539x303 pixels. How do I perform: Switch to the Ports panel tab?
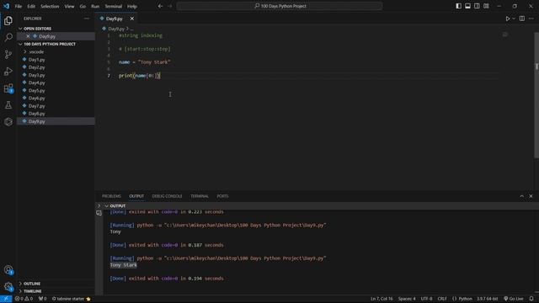pos(222,196)
